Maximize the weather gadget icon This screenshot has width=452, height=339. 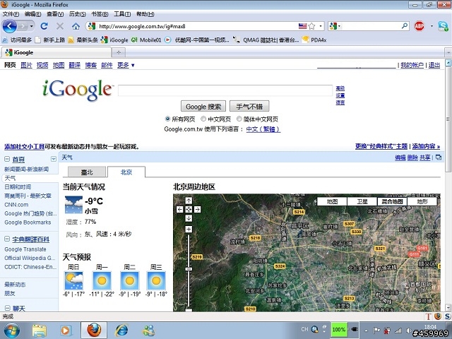pyautogui.click(x=439, y=157)
